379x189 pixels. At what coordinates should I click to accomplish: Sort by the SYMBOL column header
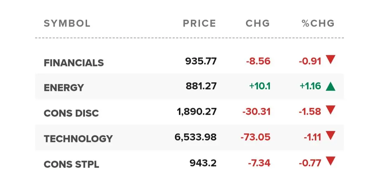coord(67,23)
